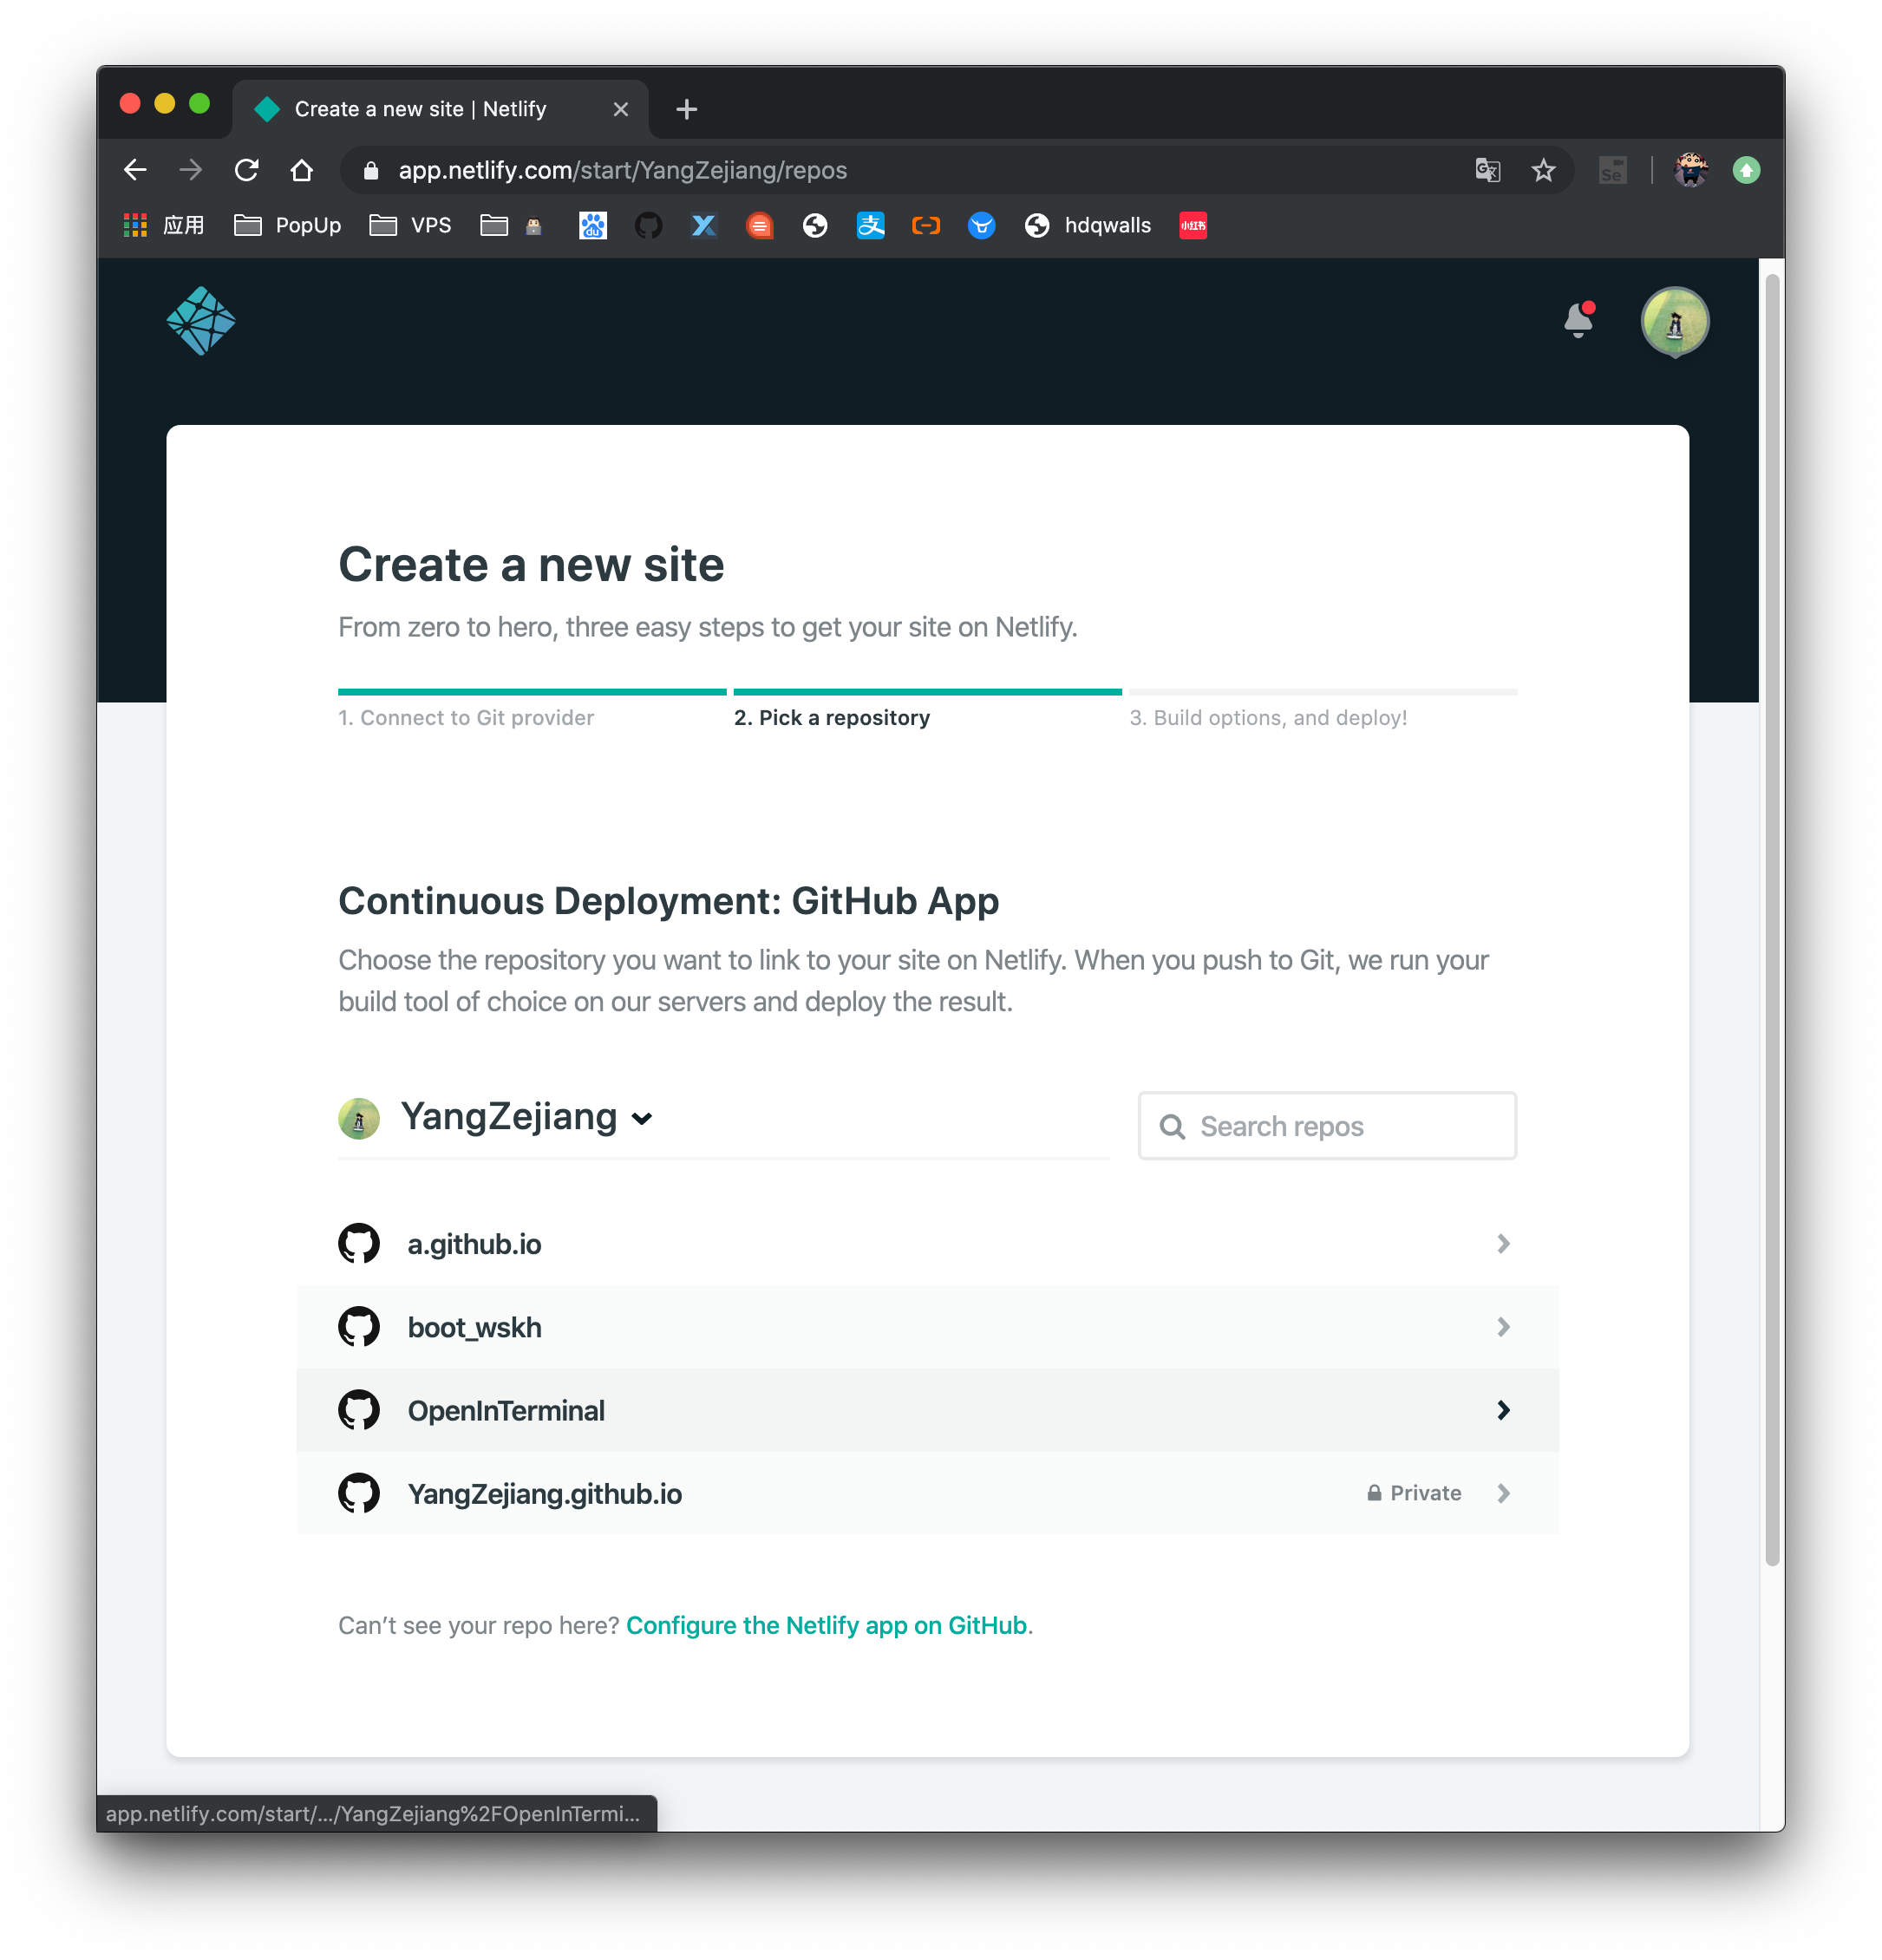Open the orange brackets Aliyun bookmark
The height and width of the screenshot is (1960, 1882).
tap(926, 225)
